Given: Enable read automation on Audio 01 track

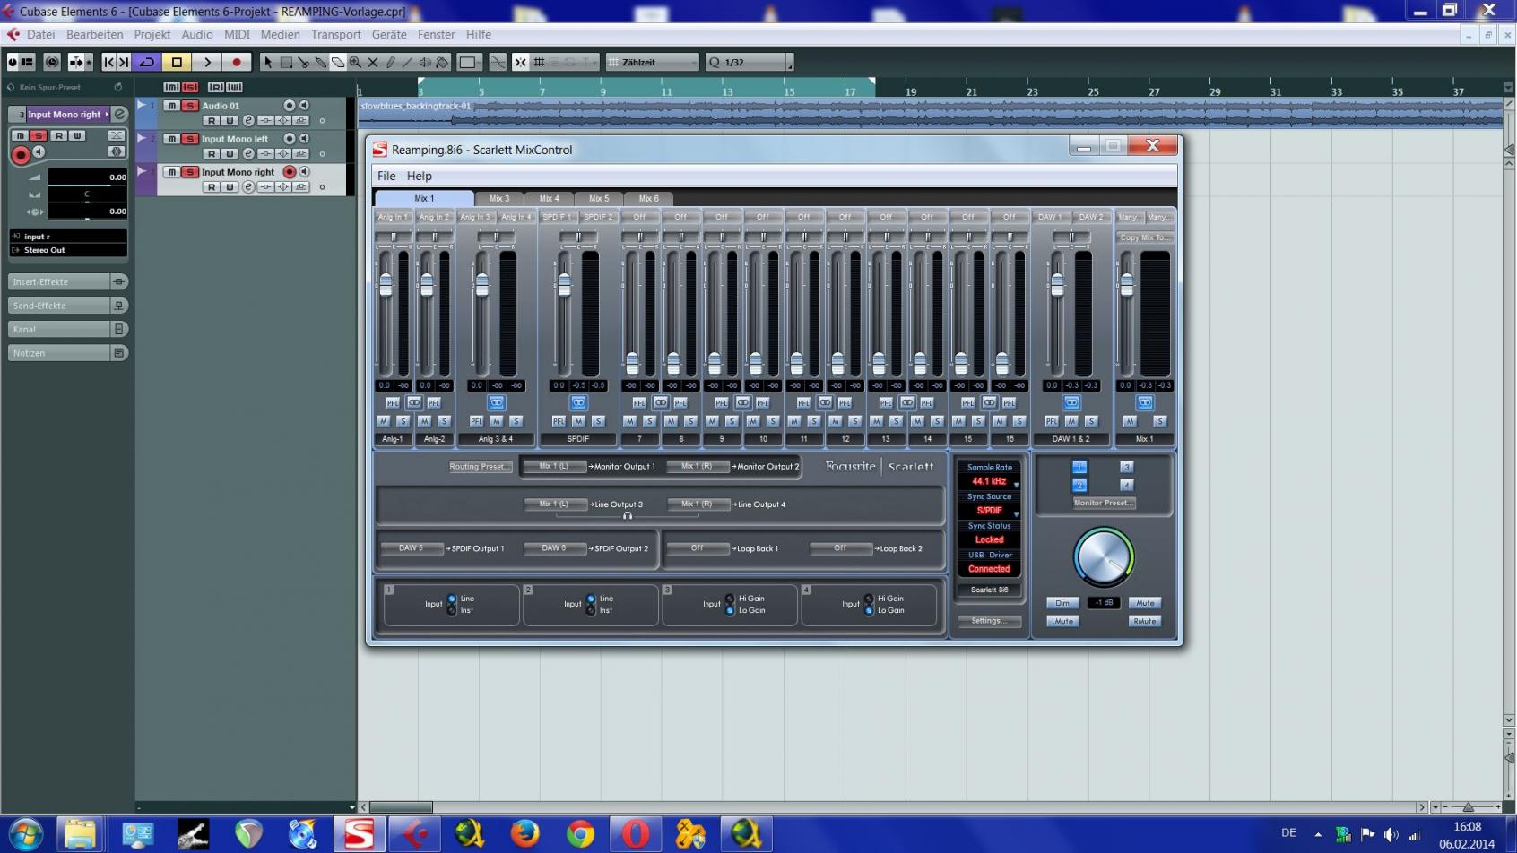Looking at the screenshot, I should 212,120.
